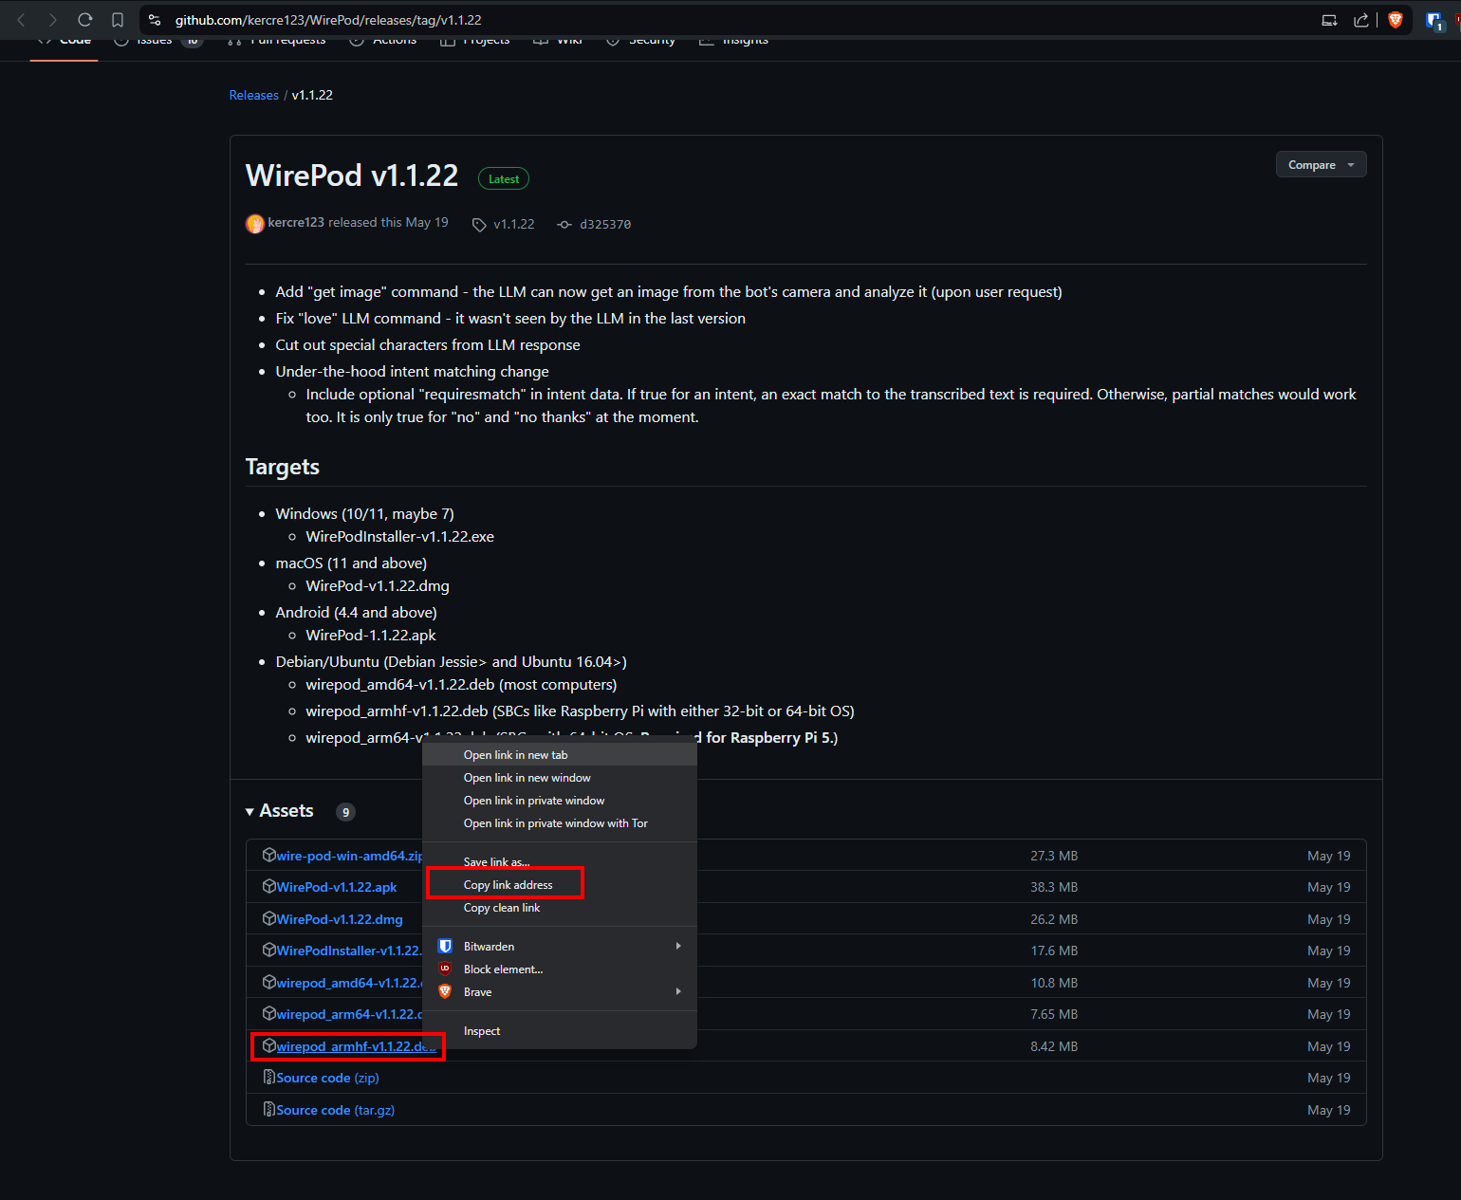Click the github.com URL address bar
1461x1200 pixels.
(328, 20)
